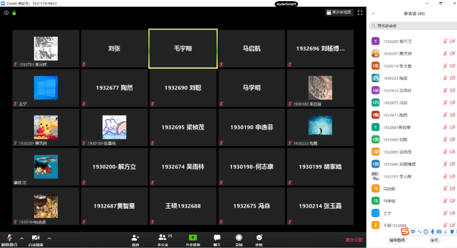Expand the audio options chevron beside 解除静音
The height and width of the screenshot is (248, 457).
[22, 238]
